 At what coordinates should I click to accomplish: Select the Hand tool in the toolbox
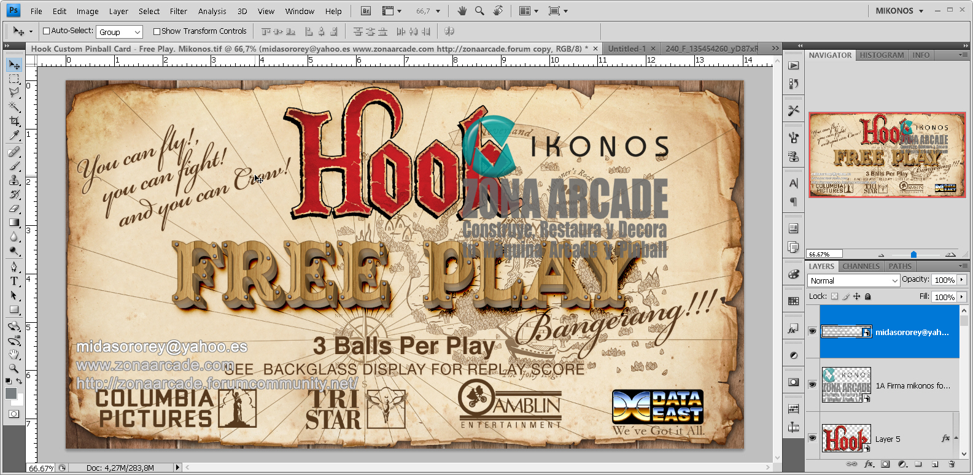point(14,354)
